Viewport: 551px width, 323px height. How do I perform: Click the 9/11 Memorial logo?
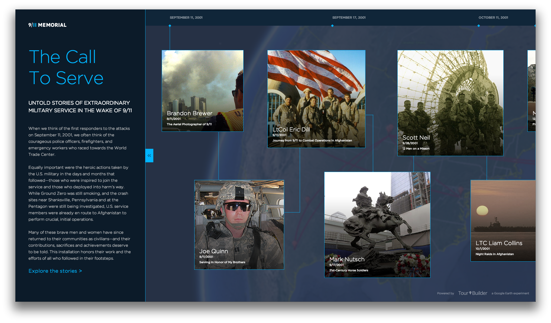tap(47, 25)
